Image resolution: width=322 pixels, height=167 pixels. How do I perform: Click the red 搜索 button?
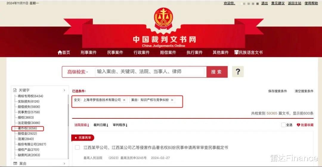pos(217,72)
